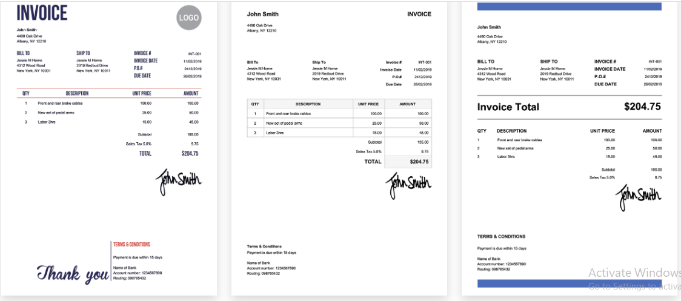Click the blue bar atop the third template
681x301 pixels.
[570, 6]
